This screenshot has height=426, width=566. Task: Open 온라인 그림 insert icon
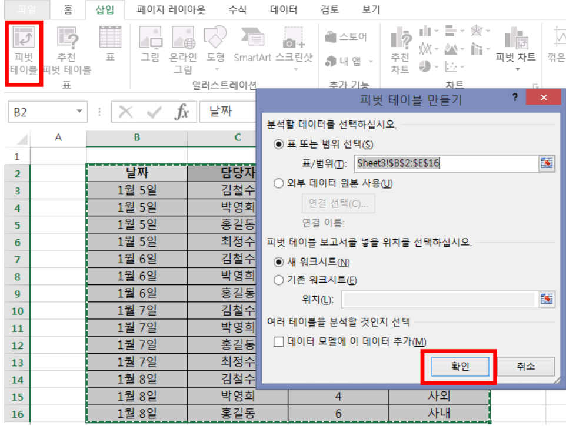point(183,50)
